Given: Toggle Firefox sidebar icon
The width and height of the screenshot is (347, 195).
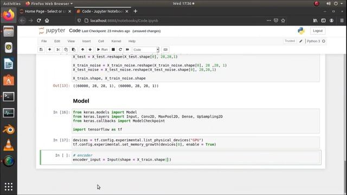Looking at the screenshot, I should pos(323,21).
